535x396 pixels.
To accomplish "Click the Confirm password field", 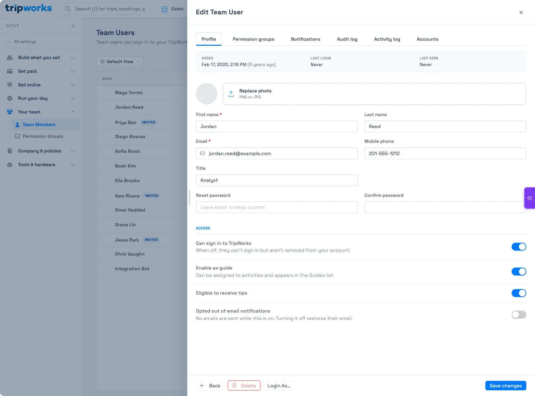I will point(445,207).
